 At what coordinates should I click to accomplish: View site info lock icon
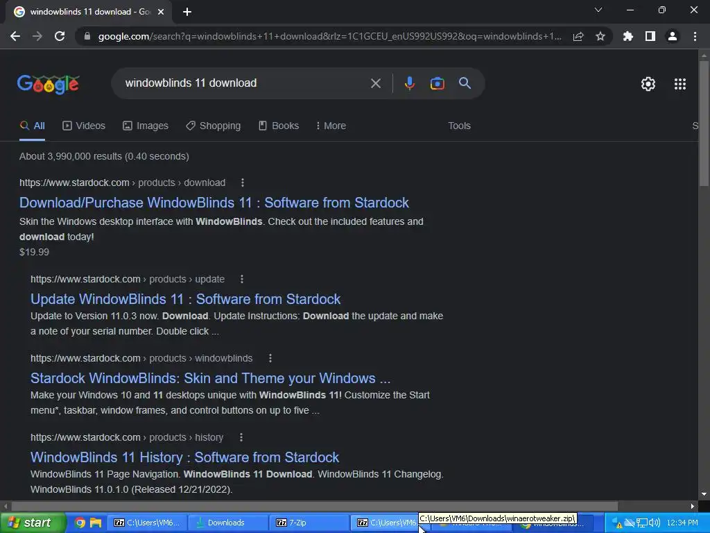(x=87, y=36)
